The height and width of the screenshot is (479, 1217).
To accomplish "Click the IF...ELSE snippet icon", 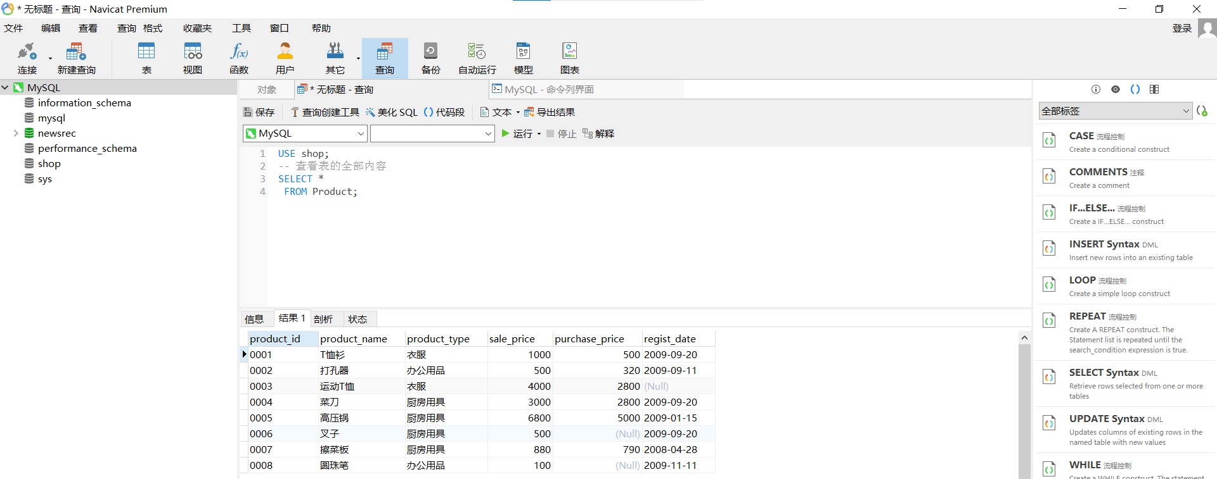I will pos(1049,212).
